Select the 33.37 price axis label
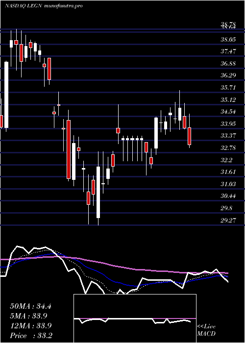This screenshot has width=245, height=343. click(228, 136)
